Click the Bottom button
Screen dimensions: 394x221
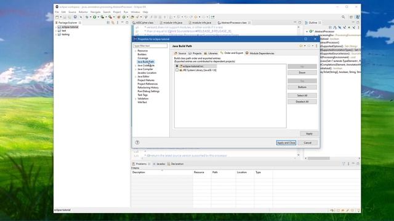pyautogui.click(x=302, y=87)
